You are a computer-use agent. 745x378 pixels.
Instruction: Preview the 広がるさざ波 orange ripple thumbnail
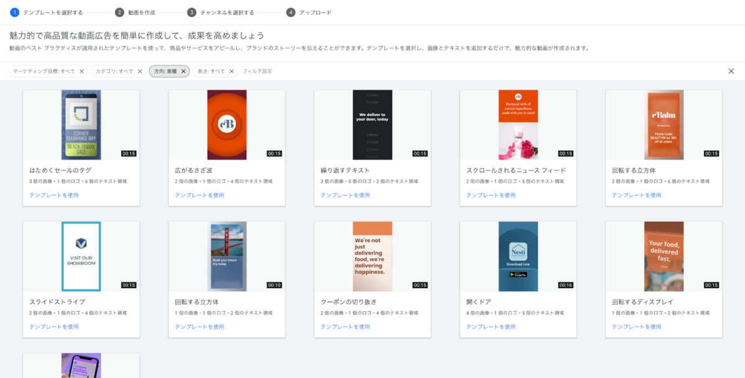tap(227, 125)
